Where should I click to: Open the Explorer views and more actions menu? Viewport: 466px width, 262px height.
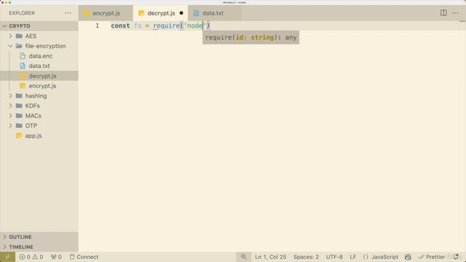[68, 13]
